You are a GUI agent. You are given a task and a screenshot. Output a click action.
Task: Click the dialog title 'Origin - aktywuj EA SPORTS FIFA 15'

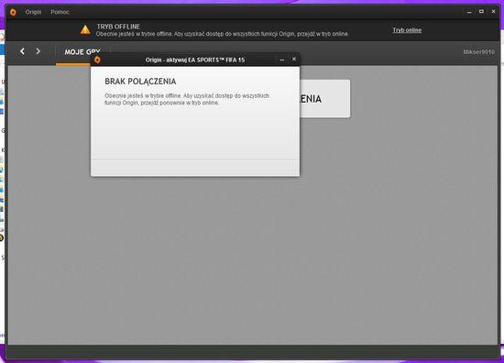pos(195,60)
